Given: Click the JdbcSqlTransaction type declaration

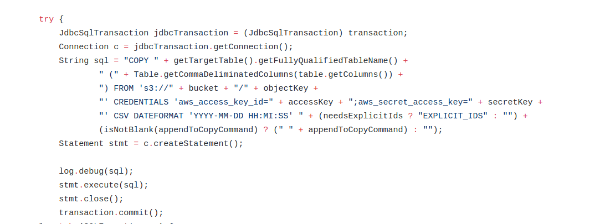Looking at the screenshot, I should pyautogui.click(x=104, y=33).
